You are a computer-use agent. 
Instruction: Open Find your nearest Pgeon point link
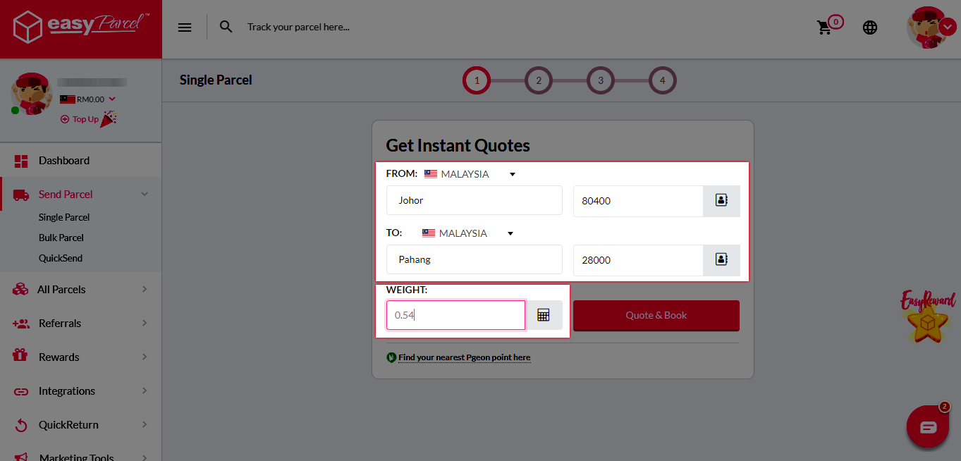click(464, 357)
